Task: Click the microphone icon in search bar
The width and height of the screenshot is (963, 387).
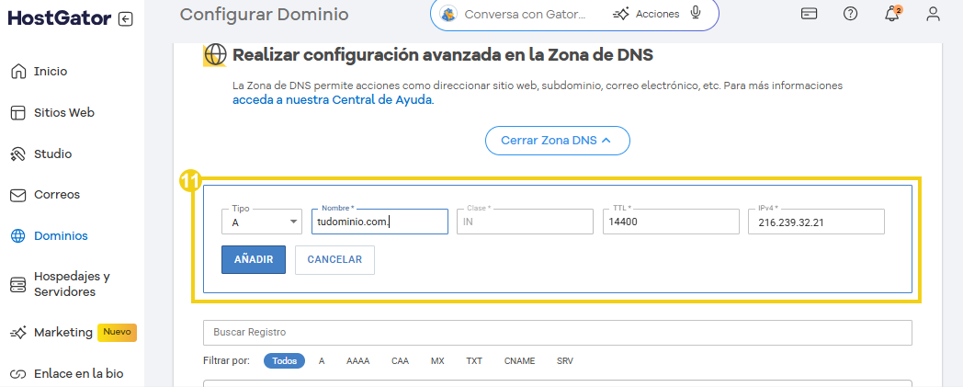Action: 696,14
